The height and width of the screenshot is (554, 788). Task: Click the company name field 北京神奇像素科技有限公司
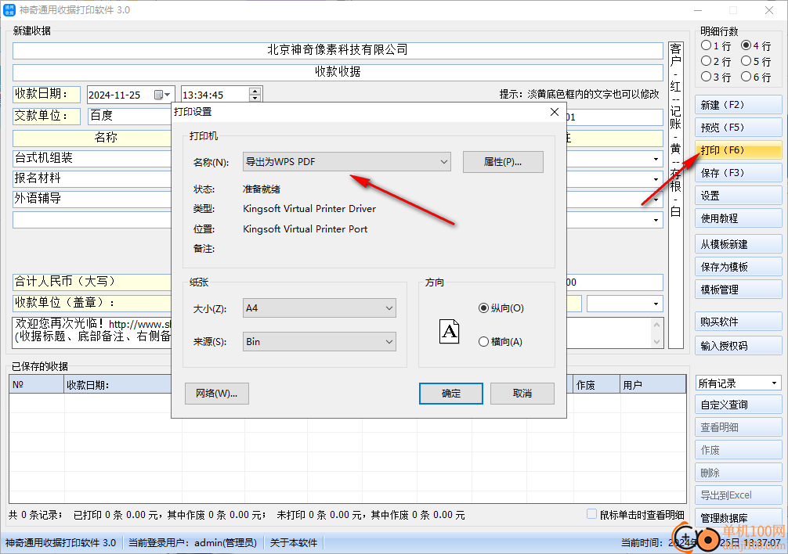tap(338, 50)
